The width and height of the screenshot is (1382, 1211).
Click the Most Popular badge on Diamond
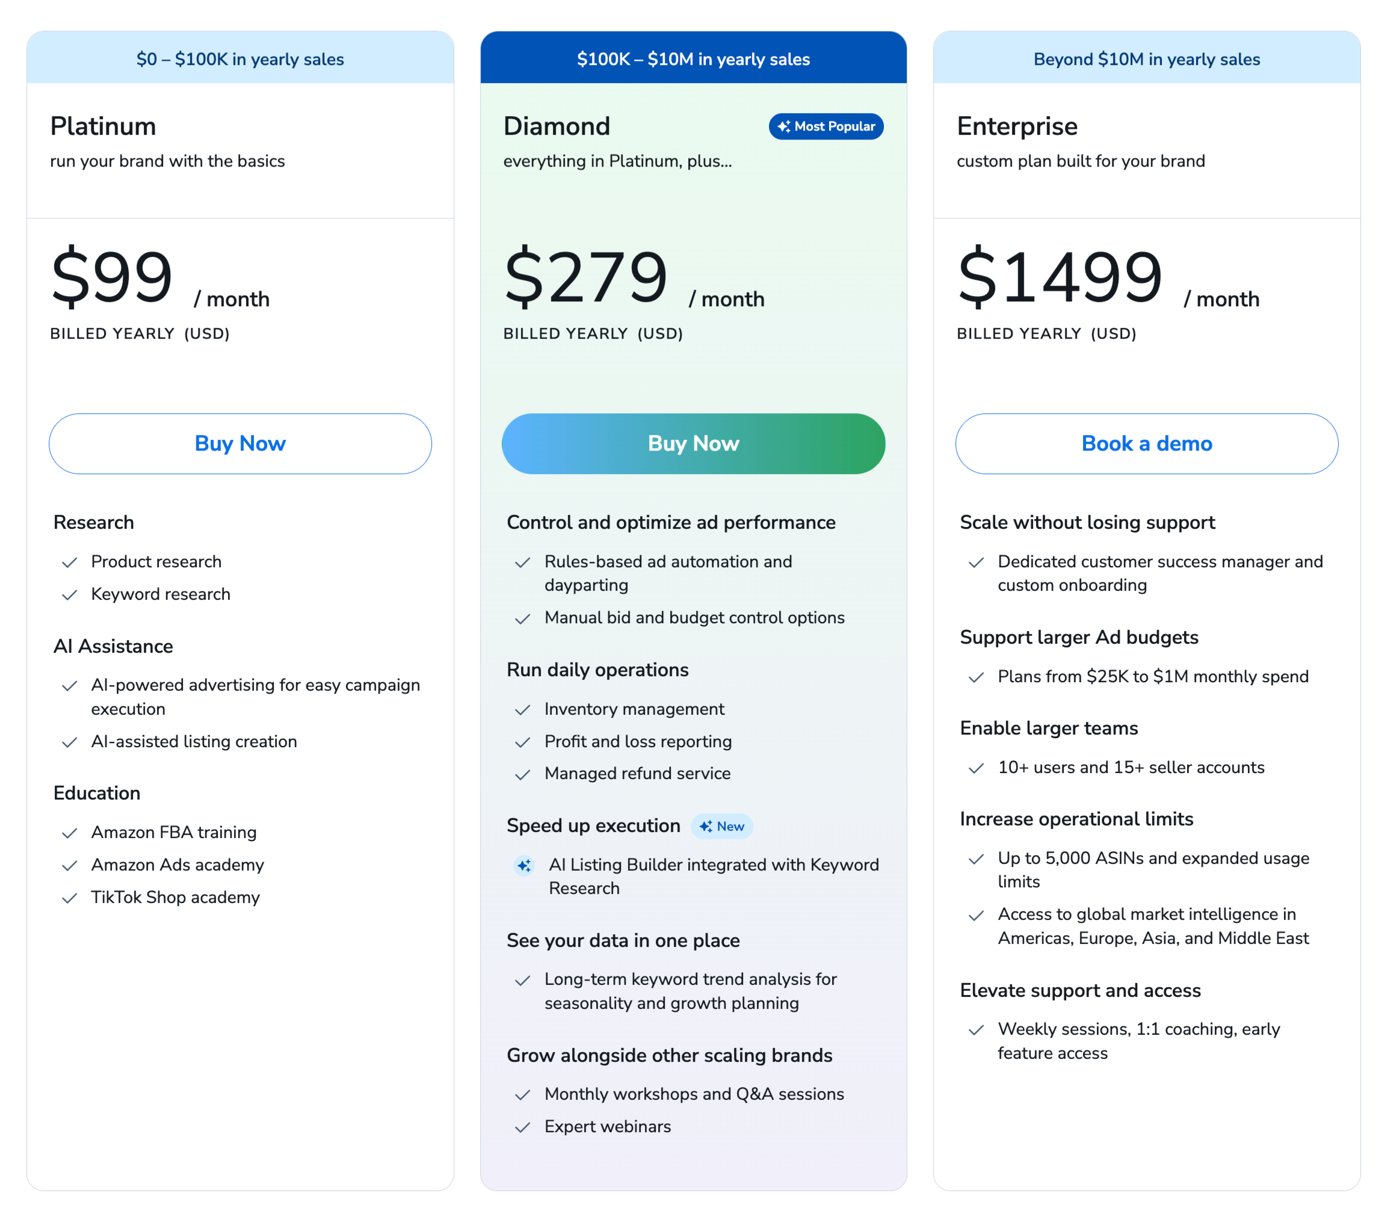pyautogui.click(x=826, y=126)
